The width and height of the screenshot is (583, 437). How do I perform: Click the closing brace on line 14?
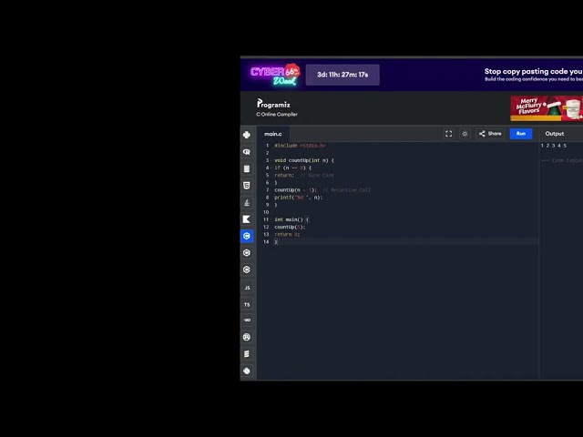[276, 242]
